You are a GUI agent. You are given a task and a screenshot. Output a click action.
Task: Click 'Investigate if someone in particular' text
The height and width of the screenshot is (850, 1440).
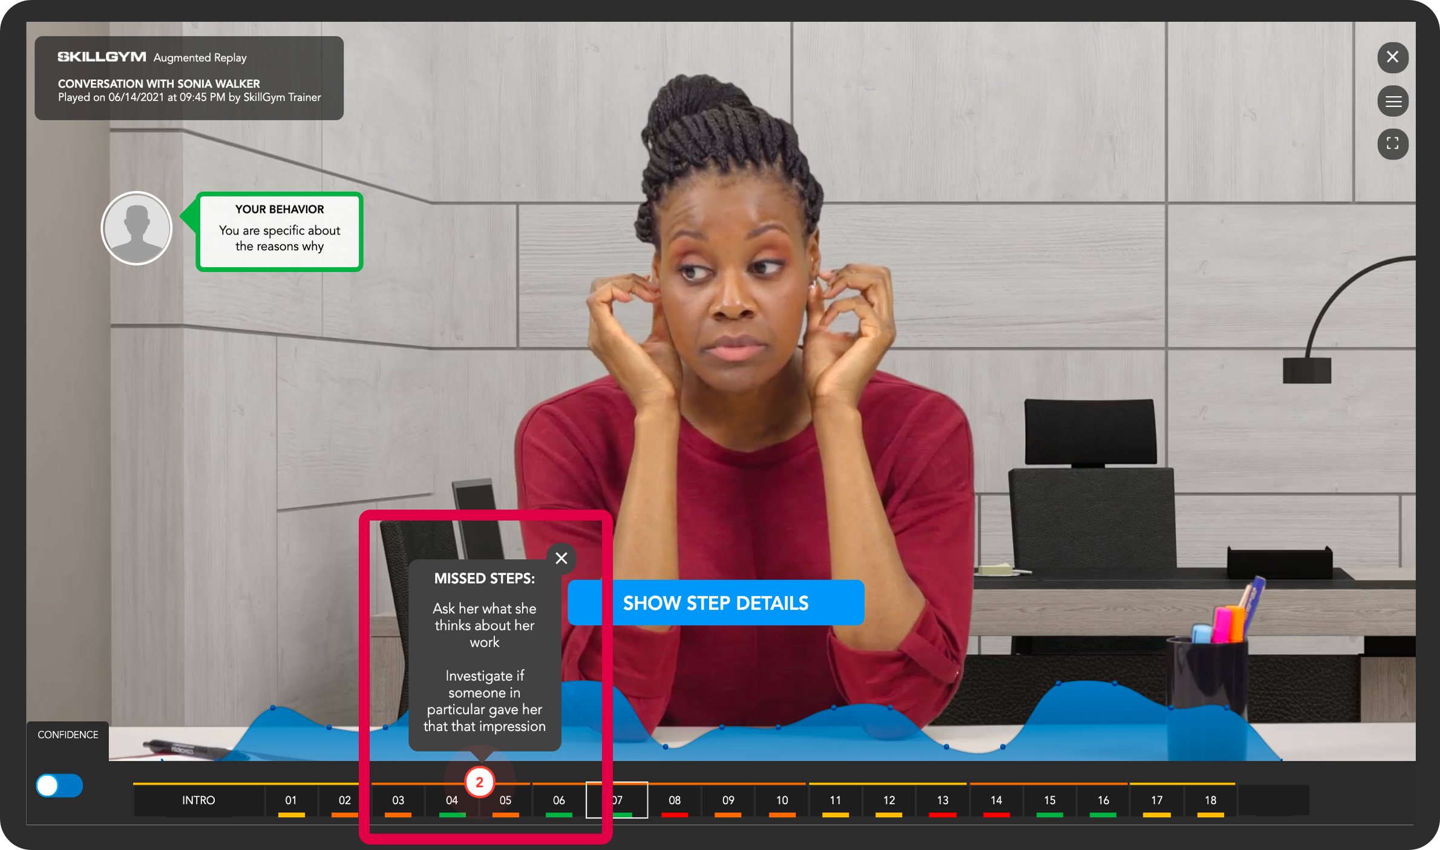pyautogui.click(x=485, y=701)
